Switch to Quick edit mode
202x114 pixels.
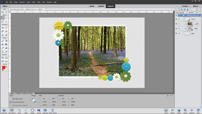(92, 6)
